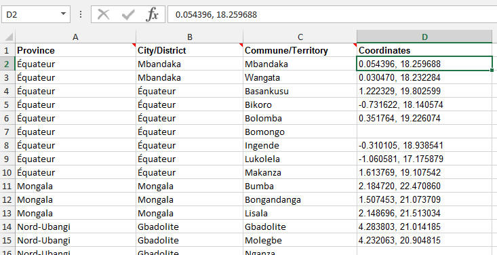Select coordinates -1.060581, 17.175879
497x255 pixels.
pos(424,159)
